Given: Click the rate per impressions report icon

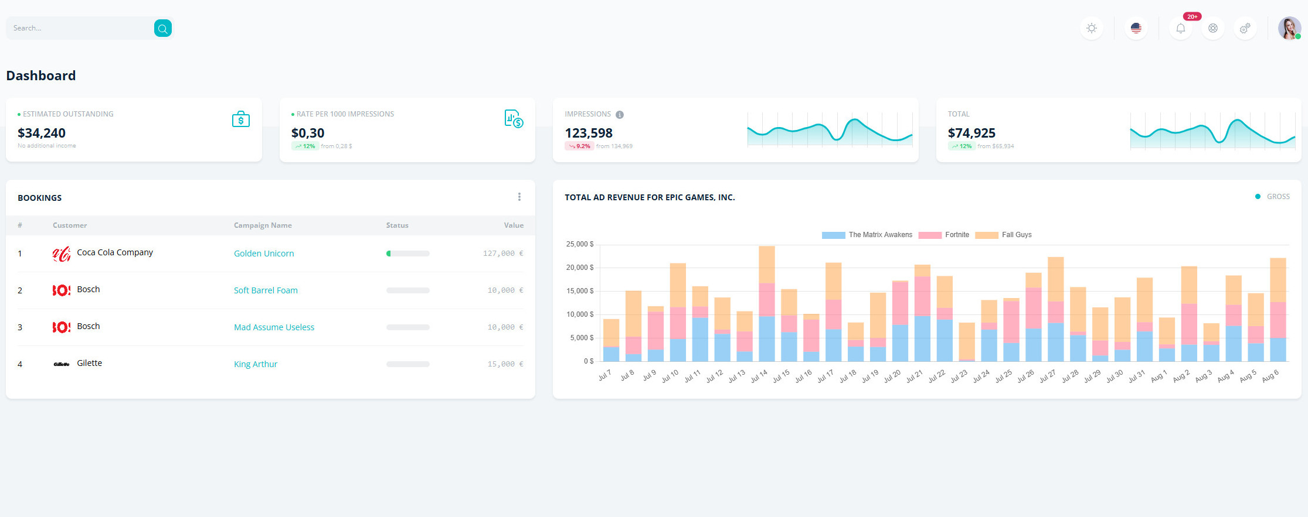Looking at the screenshot, I should (514, 119).
